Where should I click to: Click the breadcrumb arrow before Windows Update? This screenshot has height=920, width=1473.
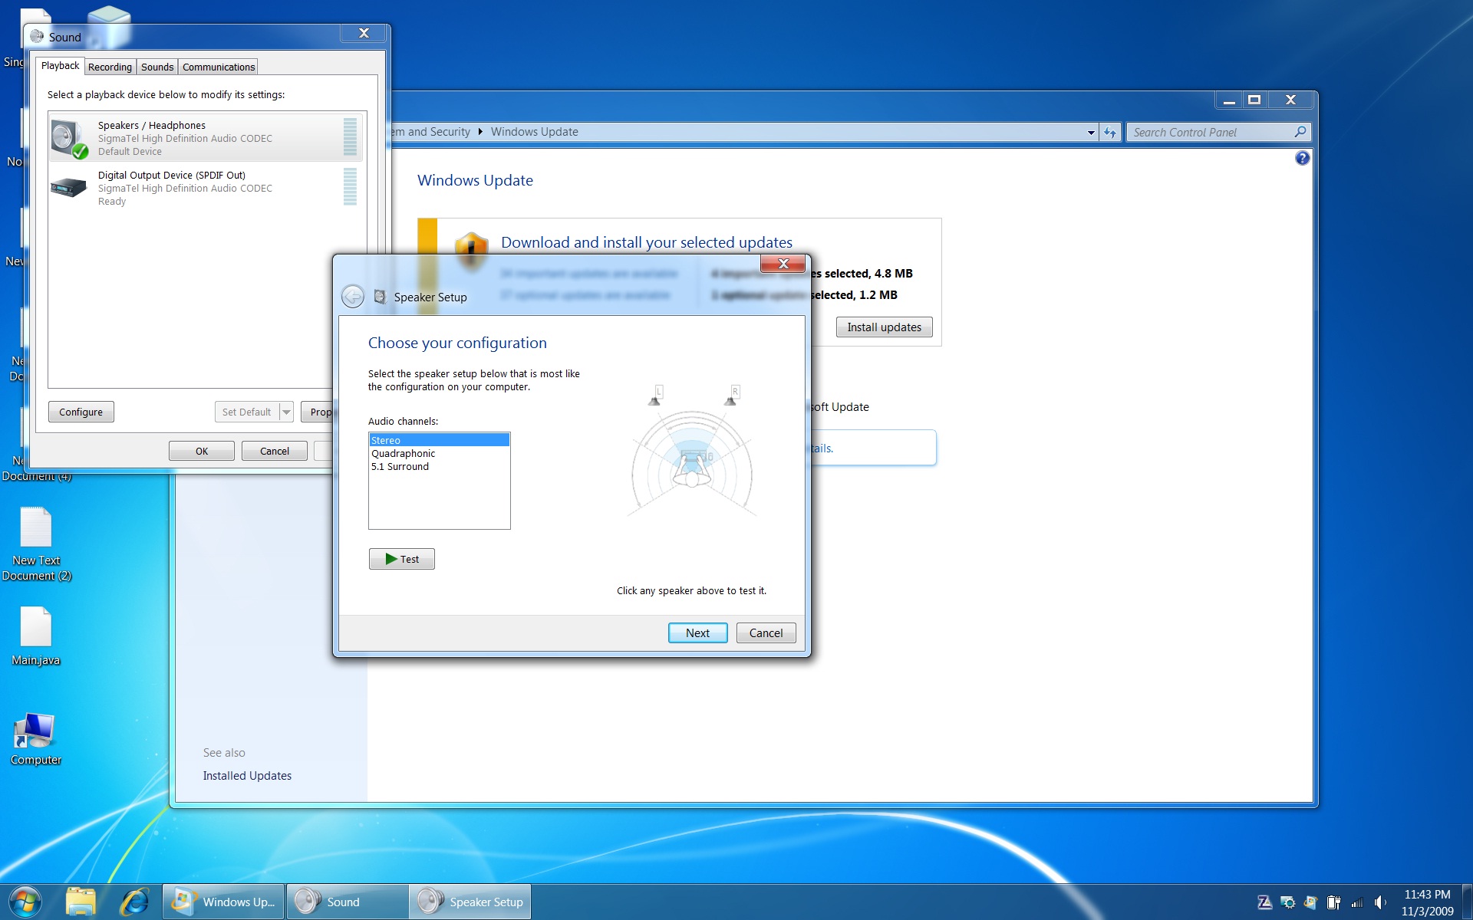480,132
